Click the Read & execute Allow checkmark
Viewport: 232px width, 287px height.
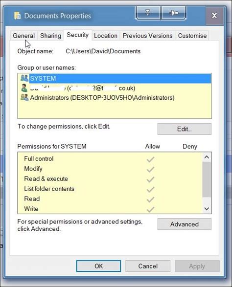(x=150, y=179)
